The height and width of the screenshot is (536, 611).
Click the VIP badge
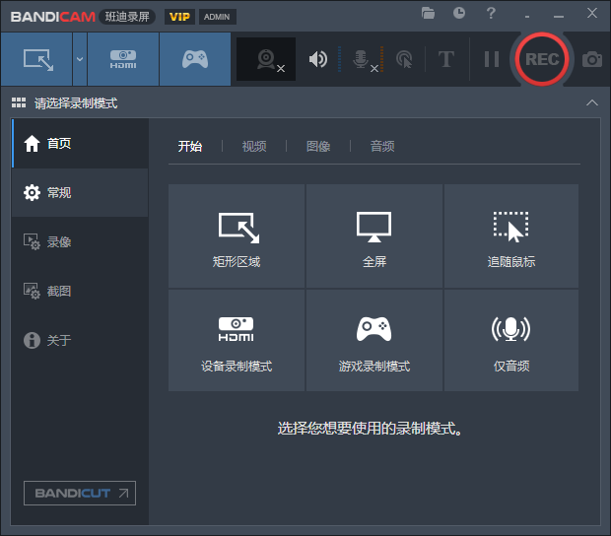point(179,17)
